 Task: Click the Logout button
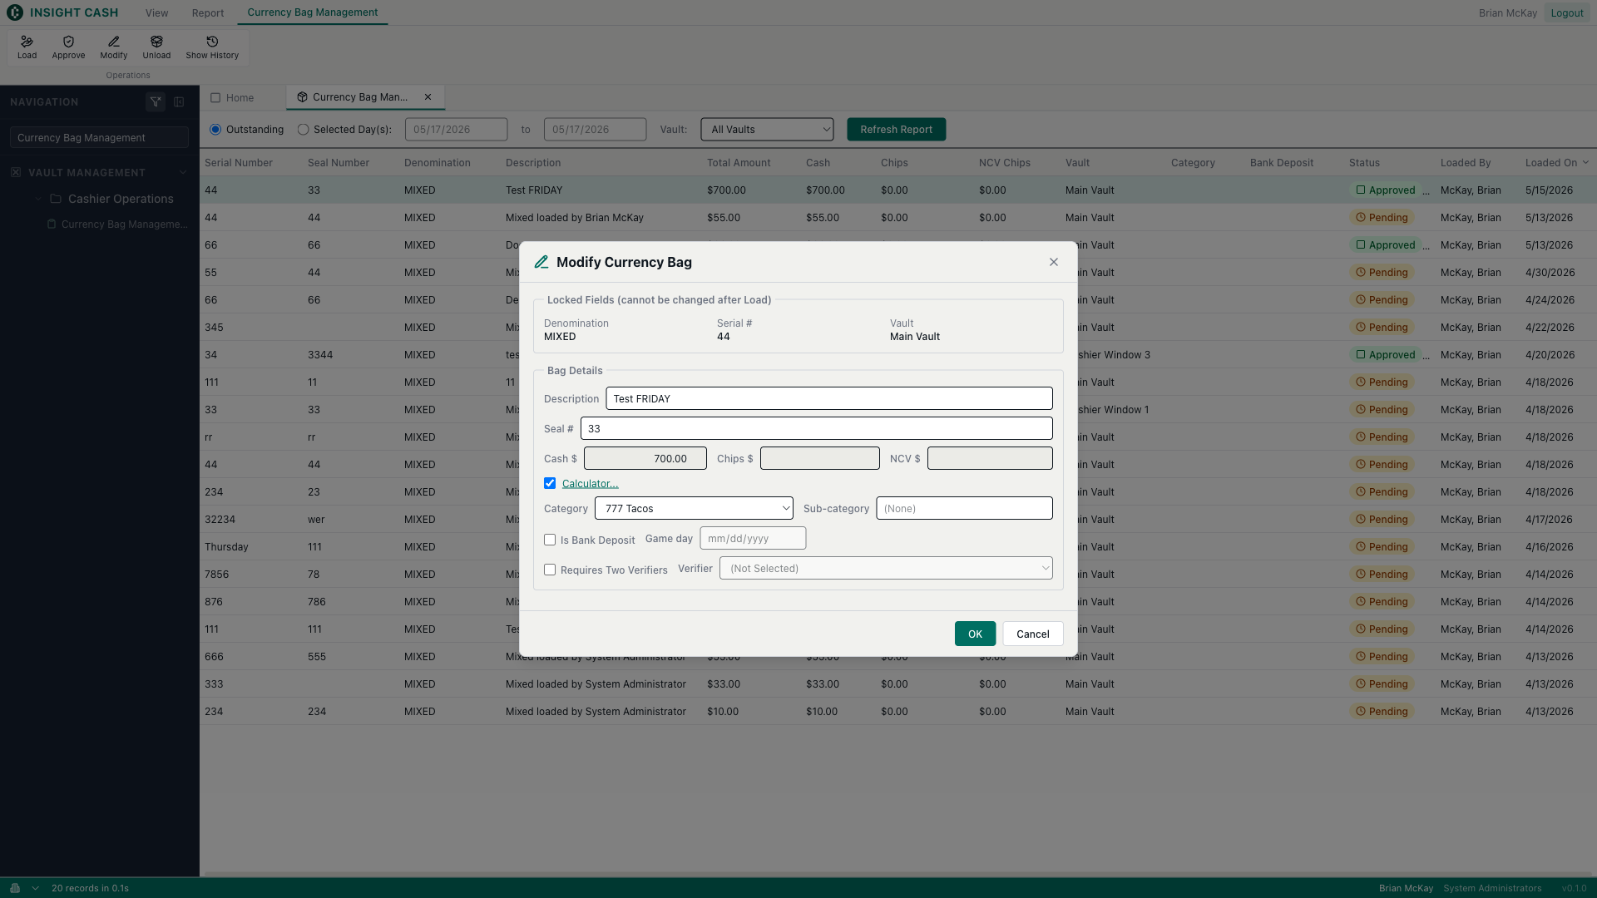click(1567, 12)
